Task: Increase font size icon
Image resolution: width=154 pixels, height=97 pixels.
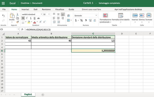Action: click(x=41, y=22)
